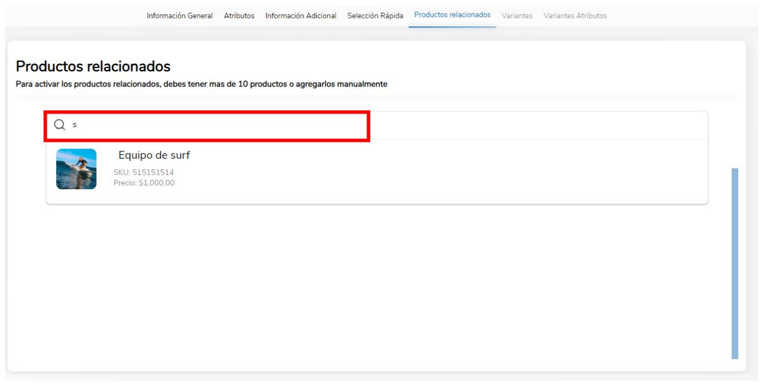Select the Selección Rápida tab

(x=375, y=16)
